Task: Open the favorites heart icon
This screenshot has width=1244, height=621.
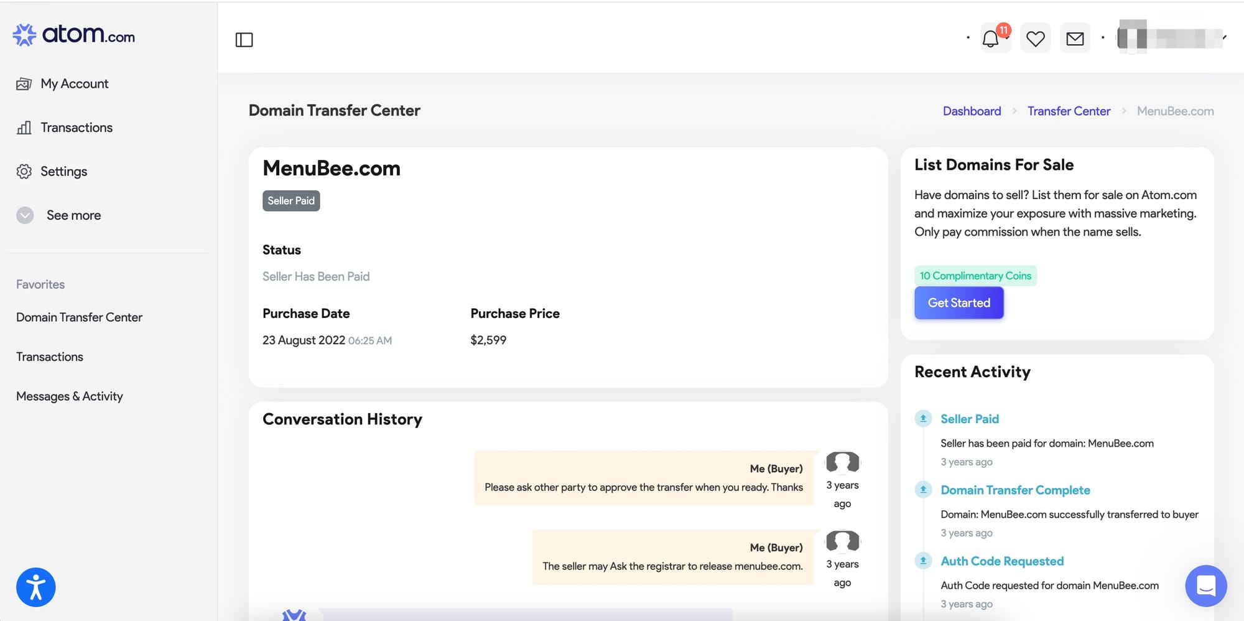Action: 1035,39
